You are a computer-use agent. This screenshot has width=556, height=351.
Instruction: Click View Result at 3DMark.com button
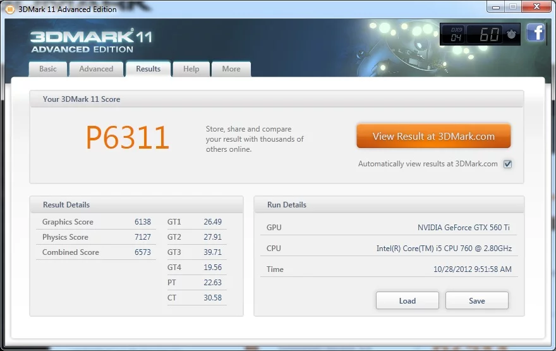tap(433, 136)
